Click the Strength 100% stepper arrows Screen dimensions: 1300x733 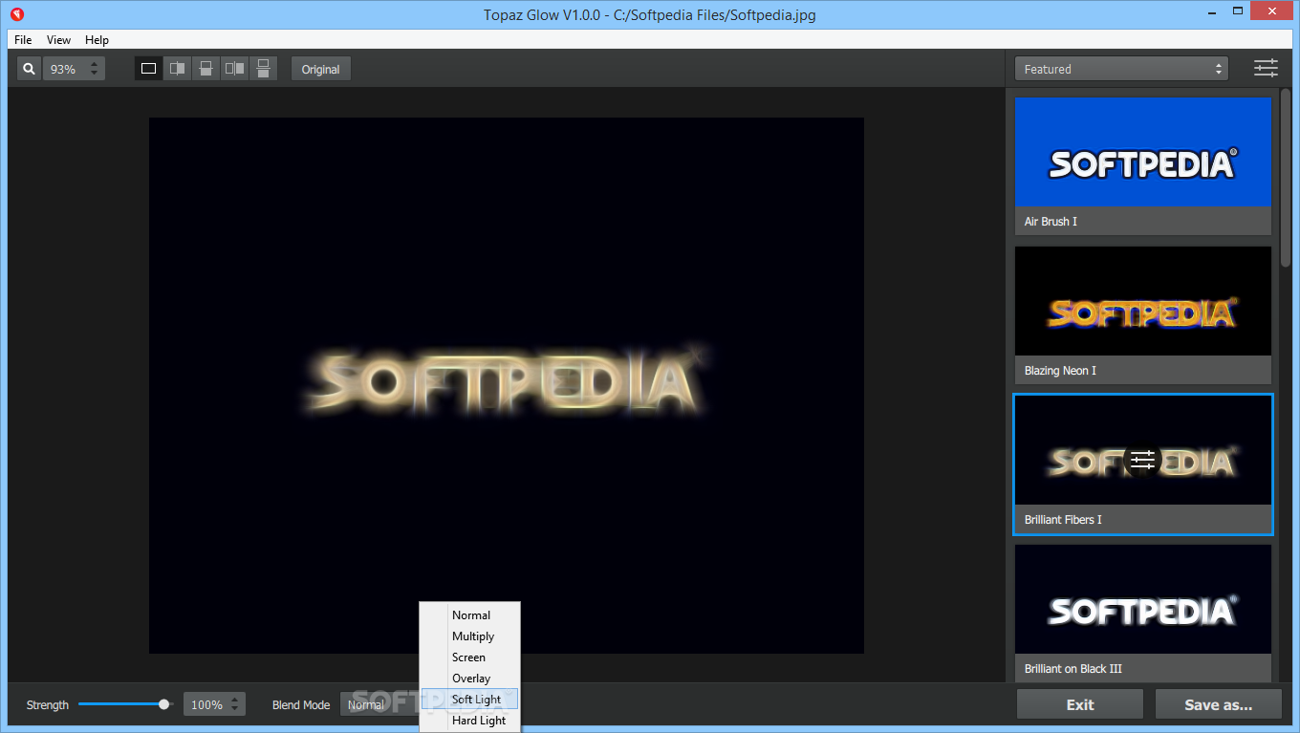235,704
